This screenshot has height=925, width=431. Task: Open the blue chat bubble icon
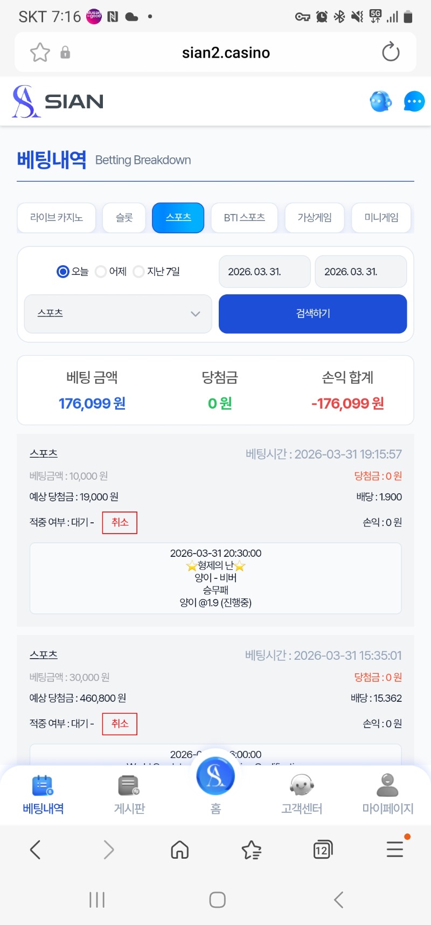414,101
